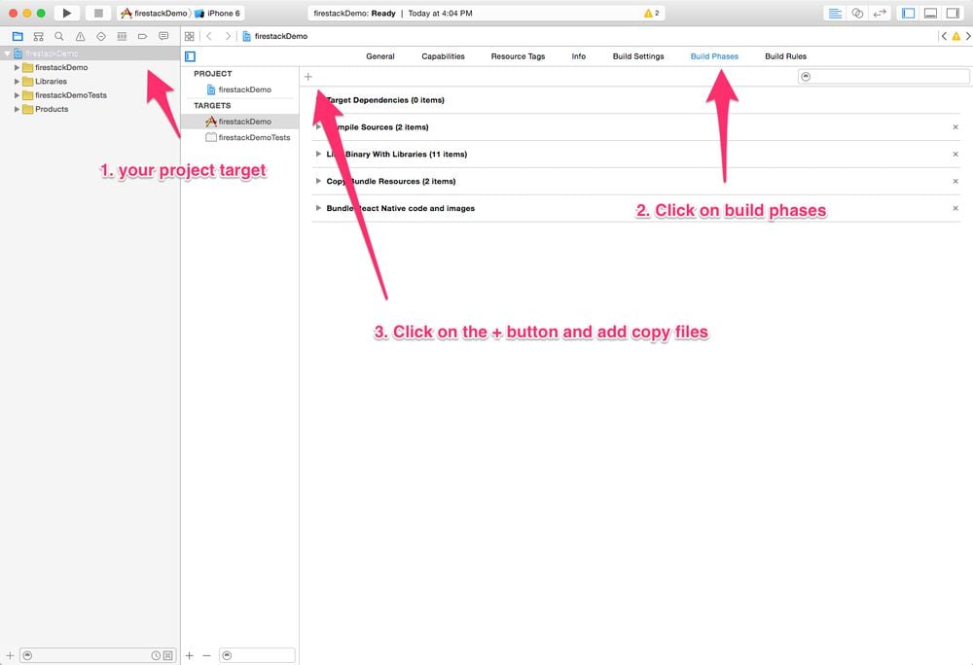Switch to the Capabilities tab
This screenshot has width=973, height=665.
pos(443,56)
